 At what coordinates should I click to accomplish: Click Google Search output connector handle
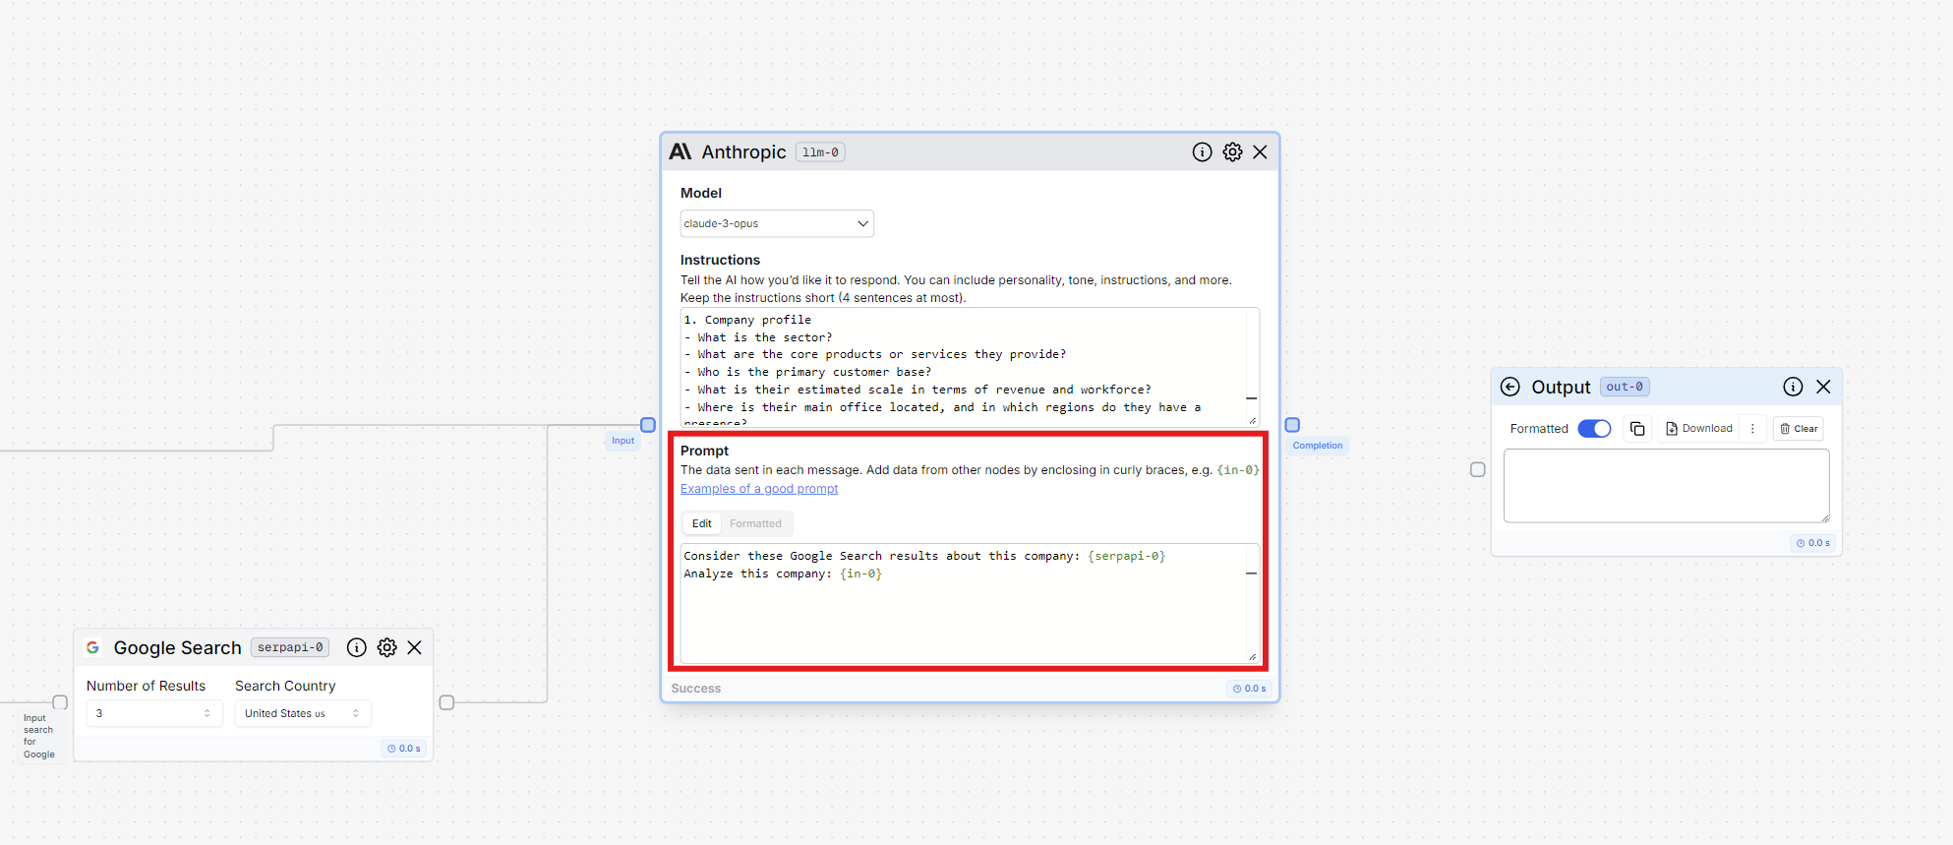pyautogui.click(x=446, y=702)
